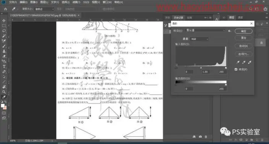Click the Home icon in options bar
Image resolution: width=269 pixels, height=144 pixels.
(5, 9)
